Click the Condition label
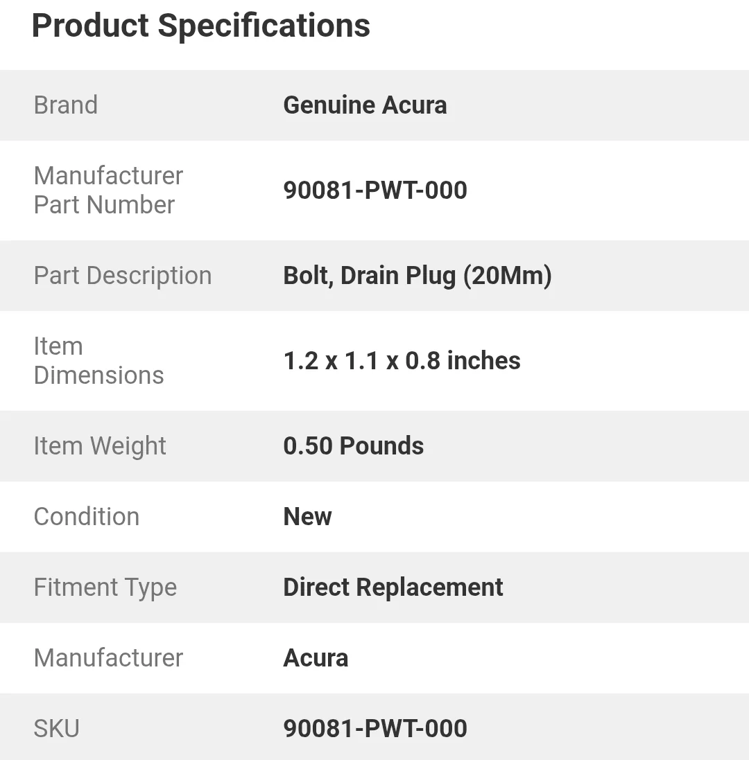Viewport: 749px width, 760px height. click(87, 517)
